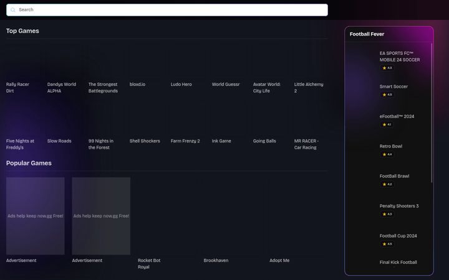Screen dimensions: 449x280
Task: Click the Search input field
Action: (x=167, y=10)
